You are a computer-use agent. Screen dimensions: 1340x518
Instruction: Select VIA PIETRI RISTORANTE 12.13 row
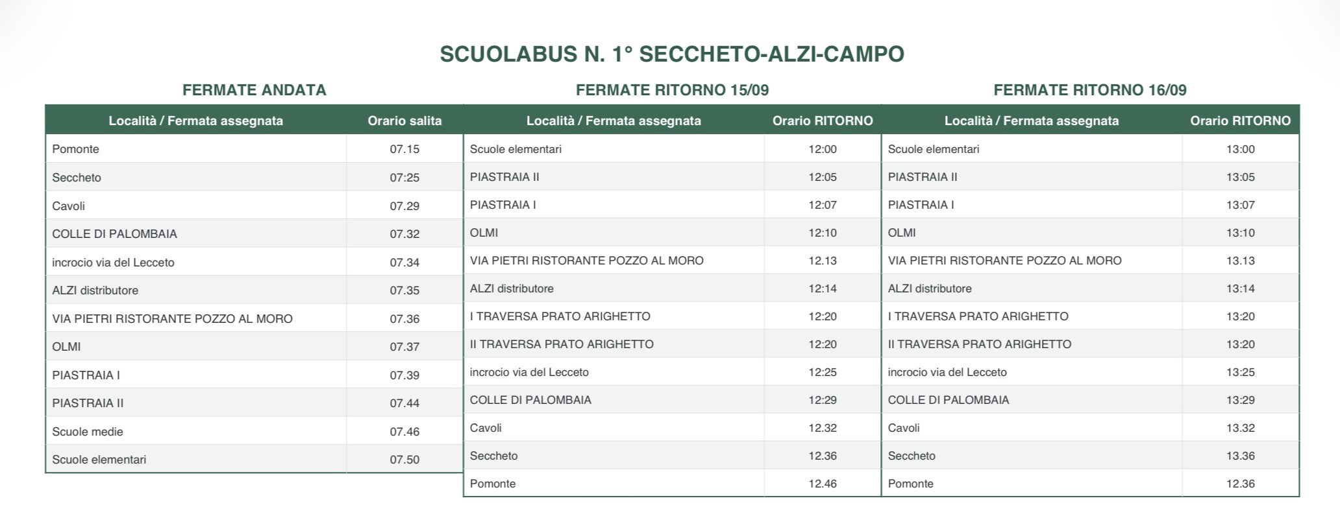pos(672,260)
